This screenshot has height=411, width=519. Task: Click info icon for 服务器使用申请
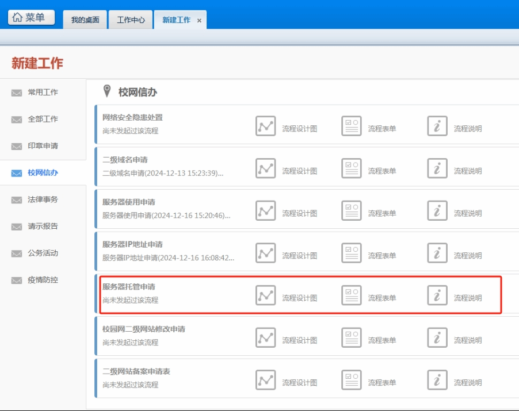(x=437, y=211)
